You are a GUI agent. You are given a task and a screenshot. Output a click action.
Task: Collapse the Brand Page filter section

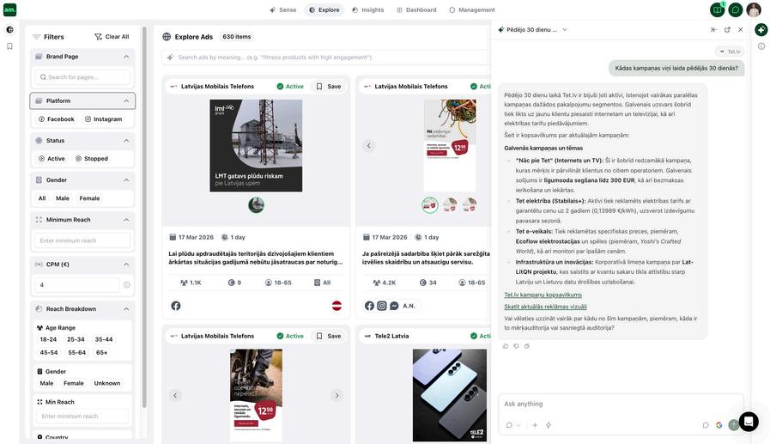(x=127, y=57)
